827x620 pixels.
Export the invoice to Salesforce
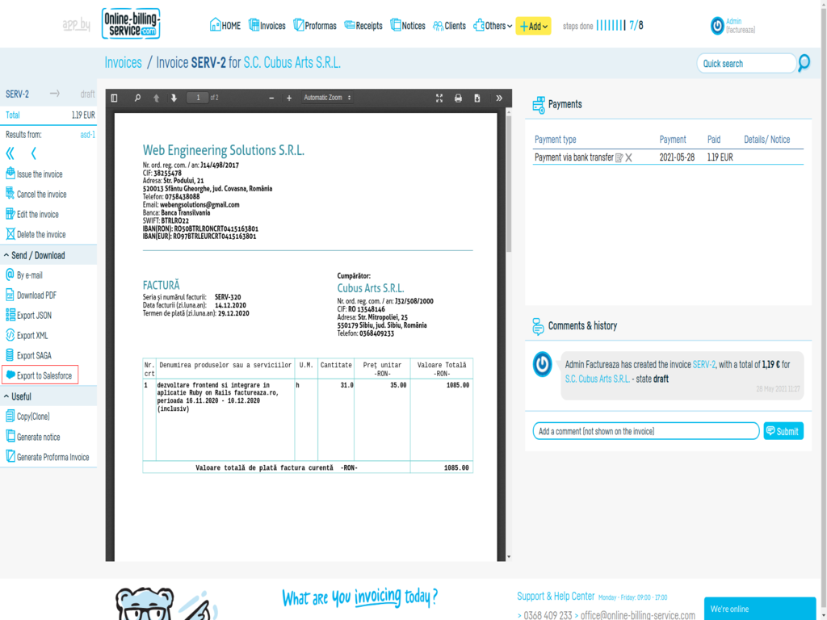[40, 375]
